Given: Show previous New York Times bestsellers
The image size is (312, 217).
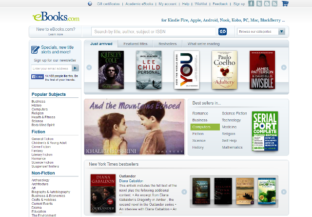Looking at the screenshot, I should [184, 192].
